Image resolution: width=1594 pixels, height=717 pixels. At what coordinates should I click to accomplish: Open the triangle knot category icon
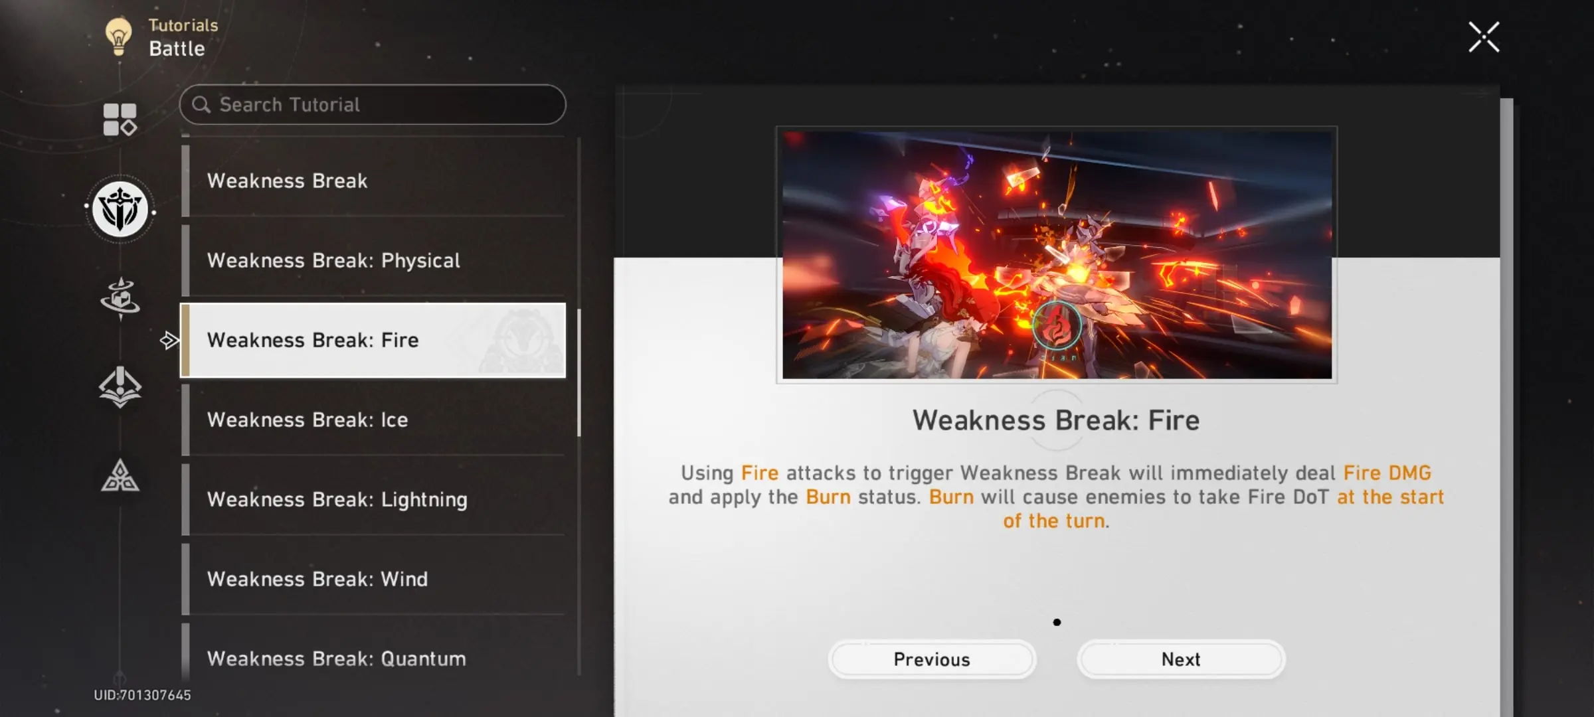click(120, 475)
